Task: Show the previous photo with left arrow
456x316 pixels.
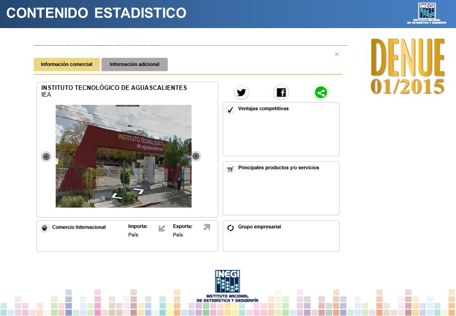Action: point(46,157)
